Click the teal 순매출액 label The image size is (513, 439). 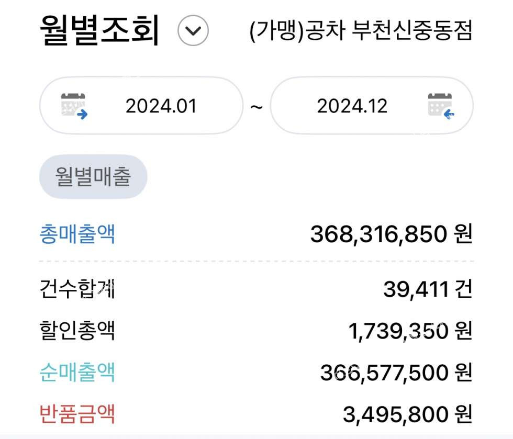pos(77,372)
